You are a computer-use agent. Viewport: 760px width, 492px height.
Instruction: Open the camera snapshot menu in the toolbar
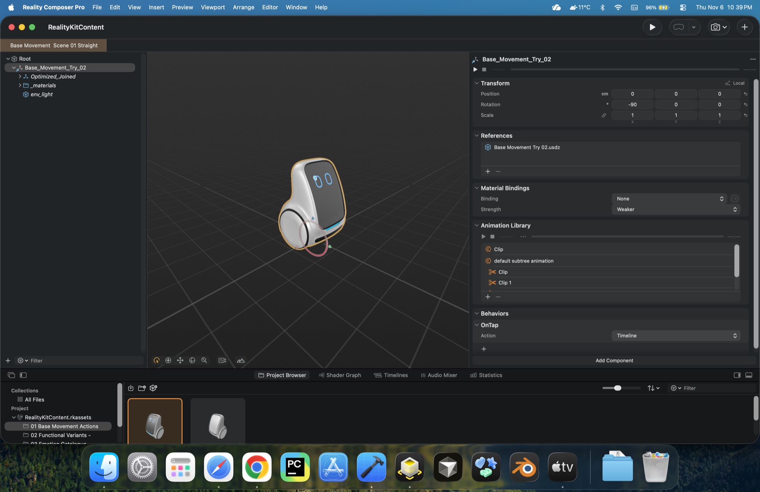point(719,27)
